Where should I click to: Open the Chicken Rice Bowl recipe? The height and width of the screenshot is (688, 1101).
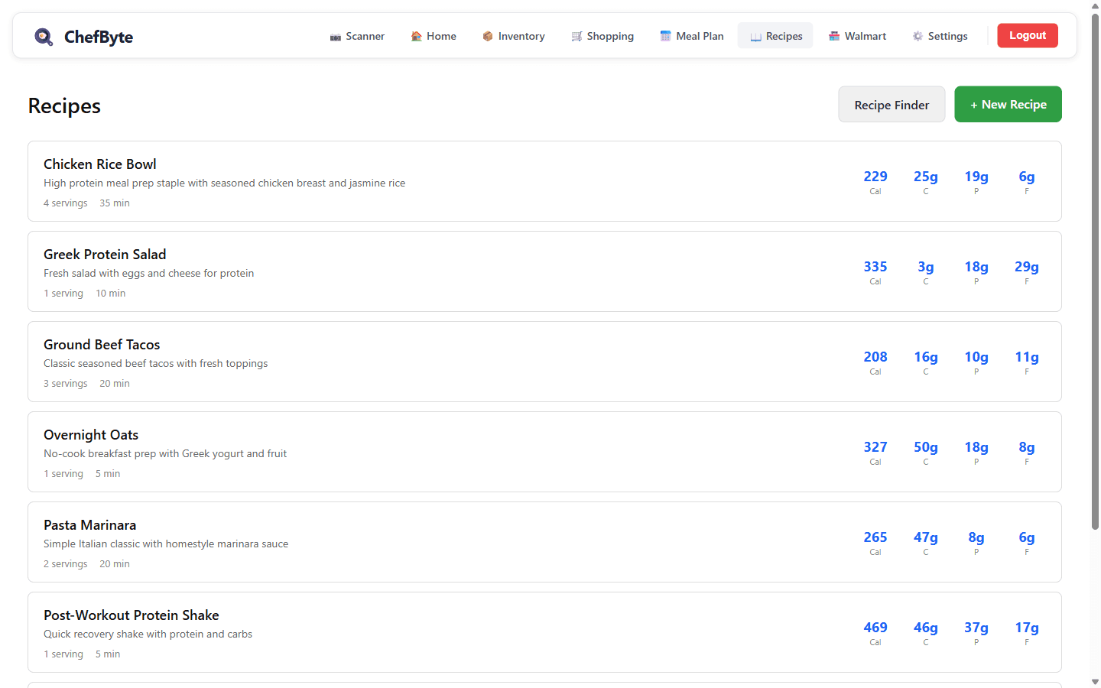pos(100,164)
